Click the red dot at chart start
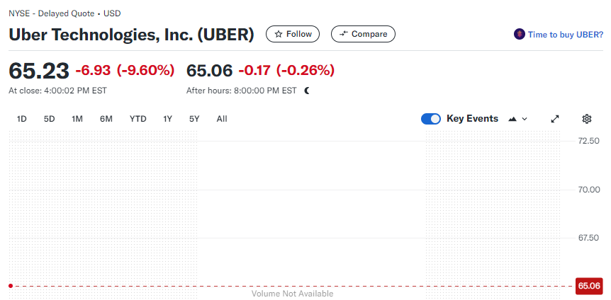Screen dimensions: 611x300 (x=11, y=286)
